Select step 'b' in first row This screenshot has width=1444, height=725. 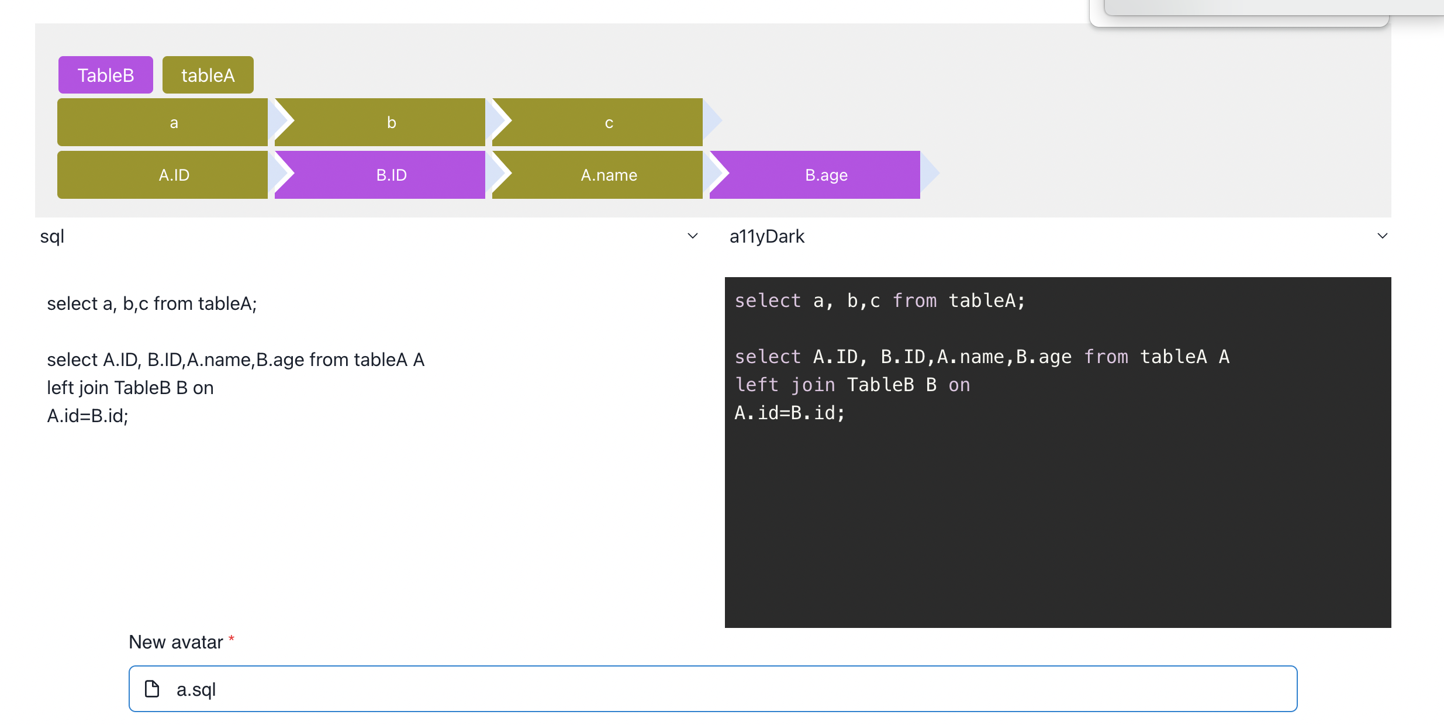coord(391,122)
